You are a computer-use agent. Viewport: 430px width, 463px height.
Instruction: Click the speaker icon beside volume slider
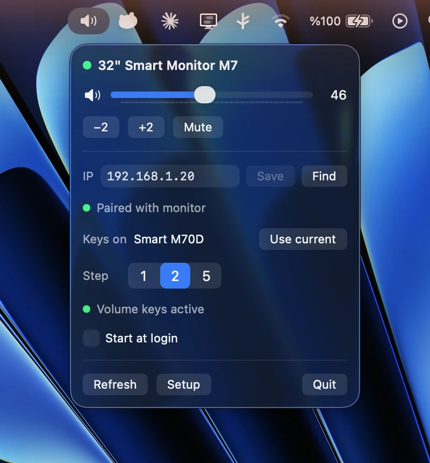click(92, 95)
